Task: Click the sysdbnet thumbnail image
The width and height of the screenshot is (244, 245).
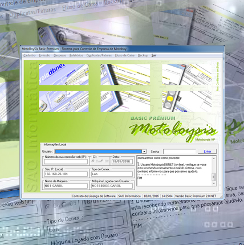Action: [64, 75]
